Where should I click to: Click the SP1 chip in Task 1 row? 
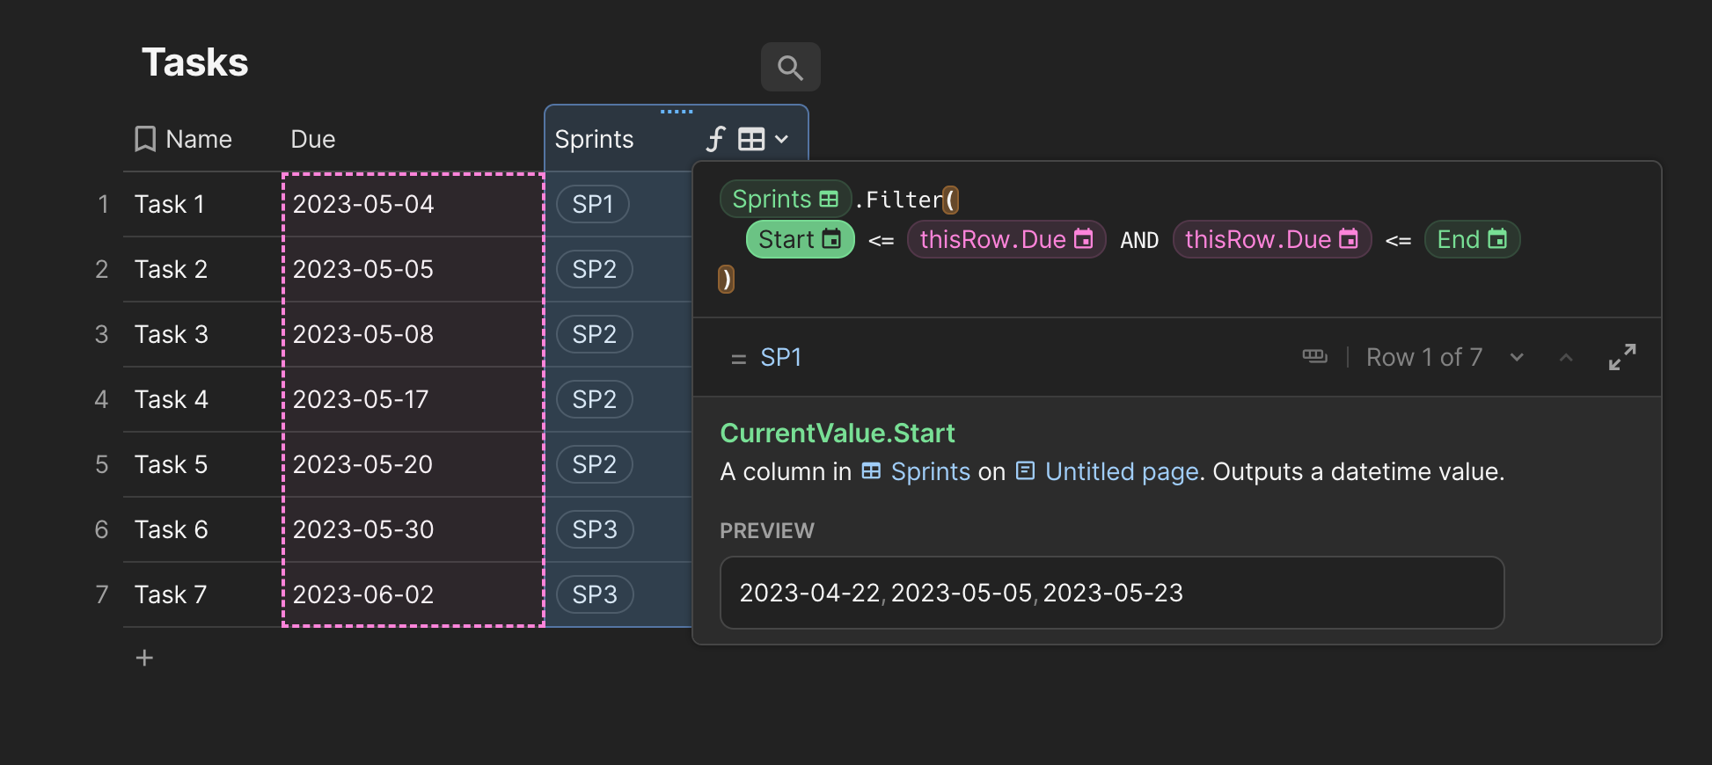592,205
